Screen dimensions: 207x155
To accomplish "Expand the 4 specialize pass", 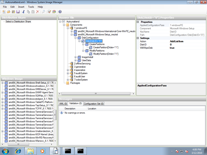I will [68, 70].
